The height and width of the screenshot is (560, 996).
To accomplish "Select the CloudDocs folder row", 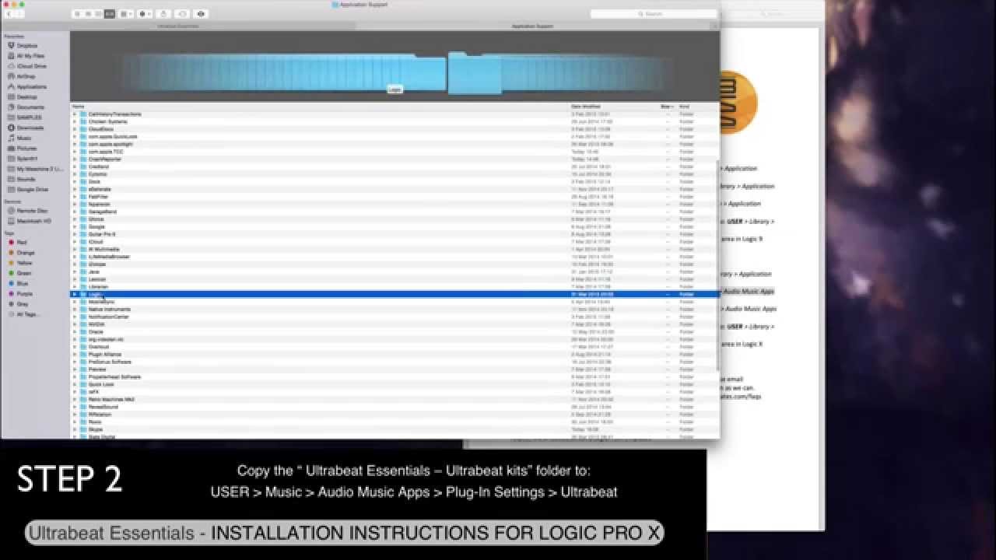I will pos(394,129).
